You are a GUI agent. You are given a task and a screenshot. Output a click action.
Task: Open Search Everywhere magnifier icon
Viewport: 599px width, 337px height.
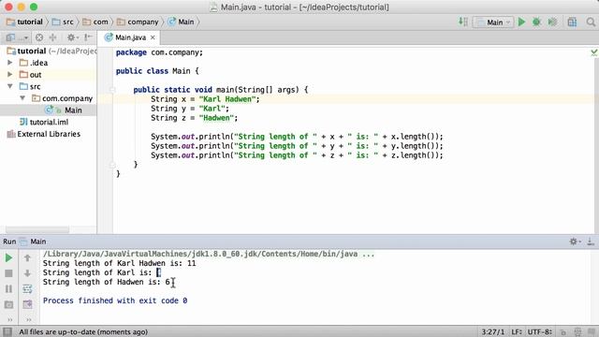pos(591,22)
